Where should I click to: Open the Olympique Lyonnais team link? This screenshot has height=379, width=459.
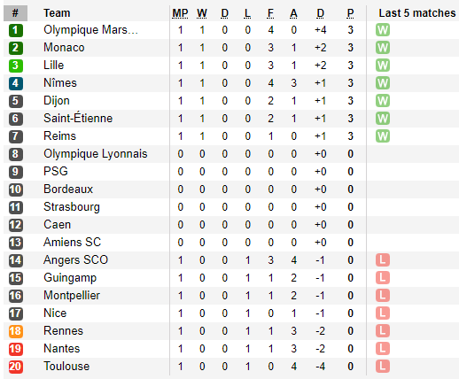pyautogui.click(x=96, y=154)
